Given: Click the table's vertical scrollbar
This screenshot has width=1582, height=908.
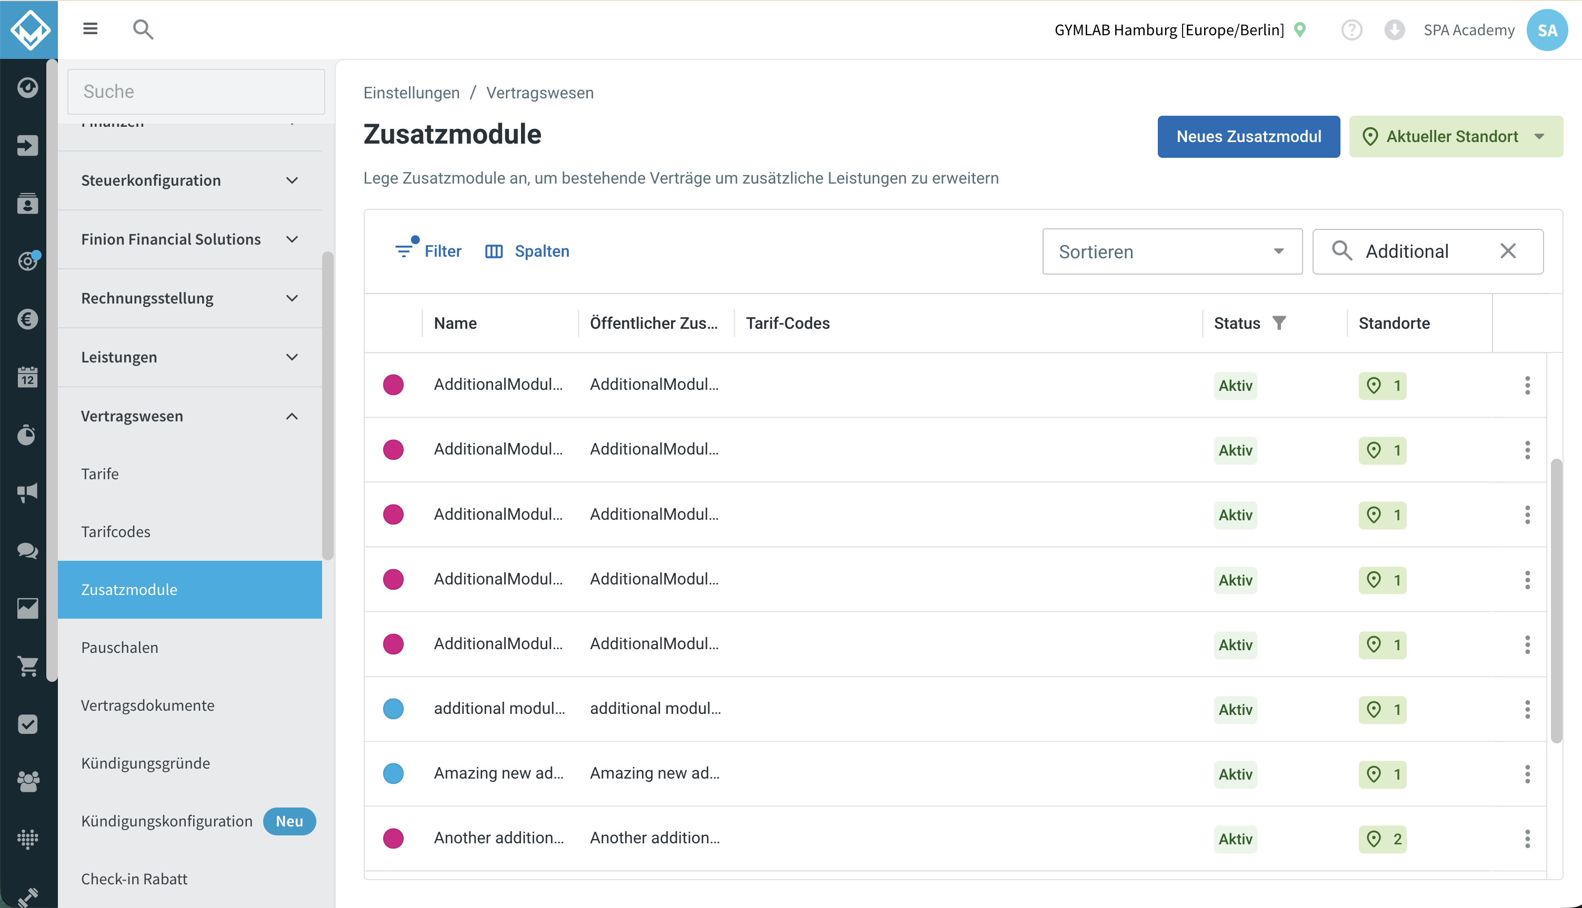Looking at the screenshot, I should [x=1556, y=601].
